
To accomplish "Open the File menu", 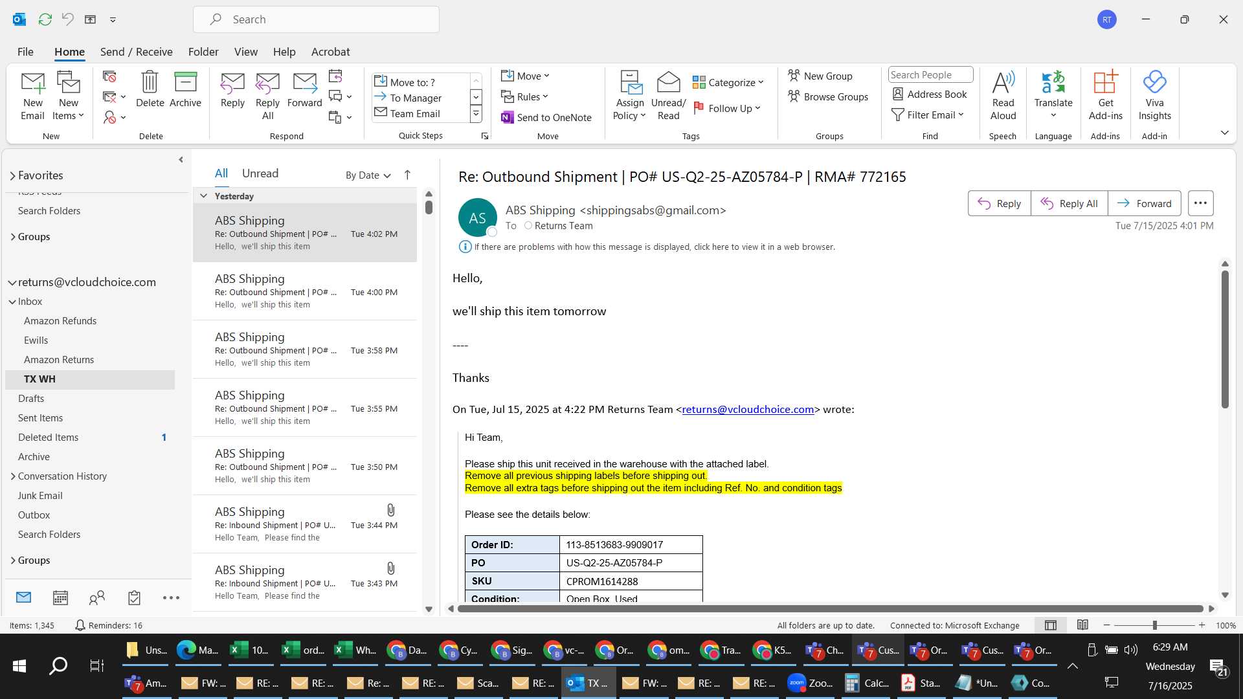I will click(x=25, y=52).
